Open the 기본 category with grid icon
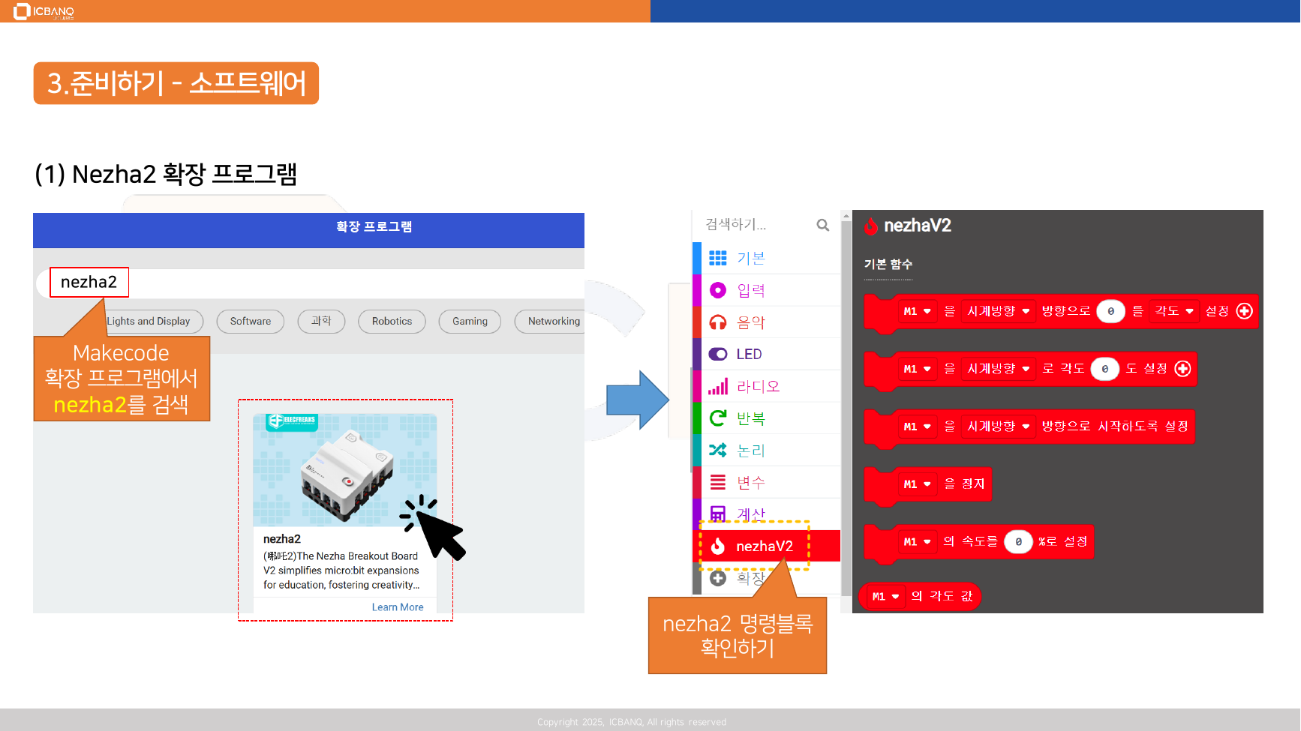The height and width of the screenshot is (731, 1301). click(767, 258)
